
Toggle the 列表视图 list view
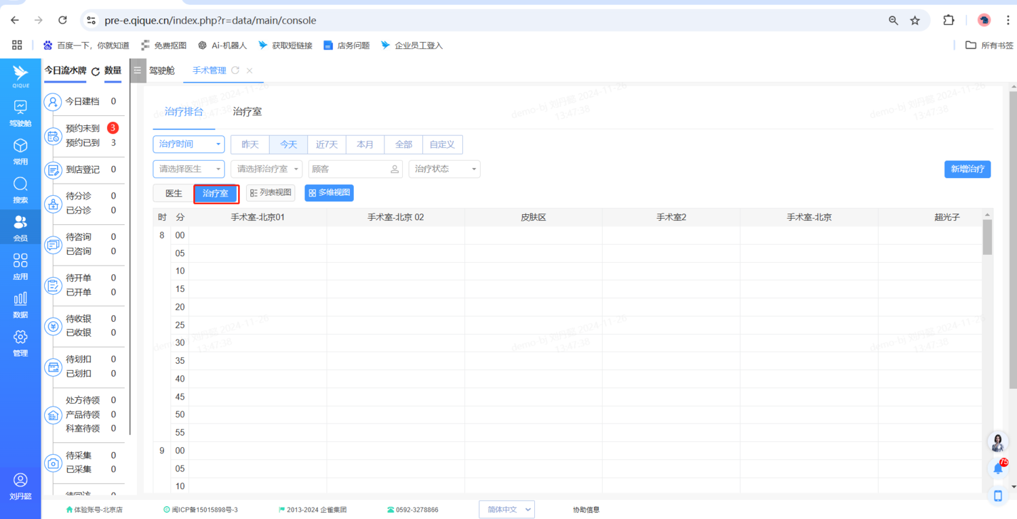point(271,193)
